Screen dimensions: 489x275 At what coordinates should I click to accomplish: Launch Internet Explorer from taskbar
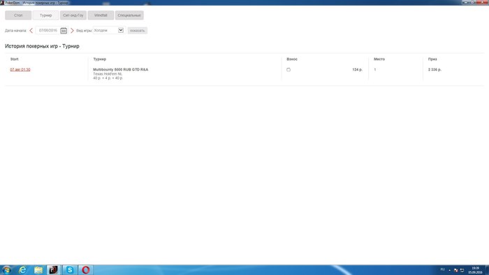pos(22,269)
